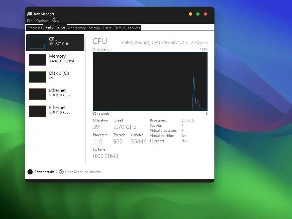This screenshot has width=292, height=219.
Task: Click the threads count 922
Action: pyautogui.click(x=118, y=141)
